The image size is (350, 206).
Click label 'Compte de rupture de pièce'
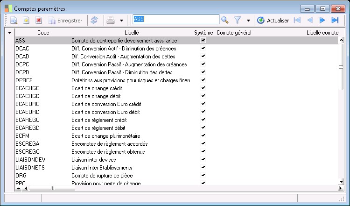coord(102,176)
